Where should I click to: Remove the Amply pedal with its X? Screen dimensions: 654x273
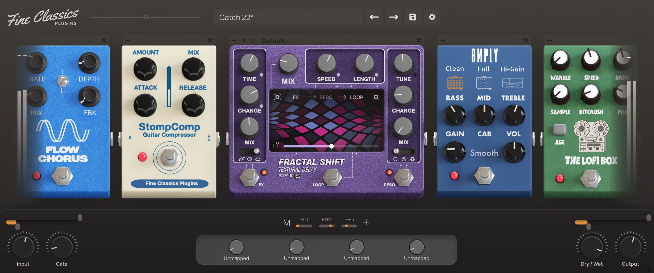[526, 40]
